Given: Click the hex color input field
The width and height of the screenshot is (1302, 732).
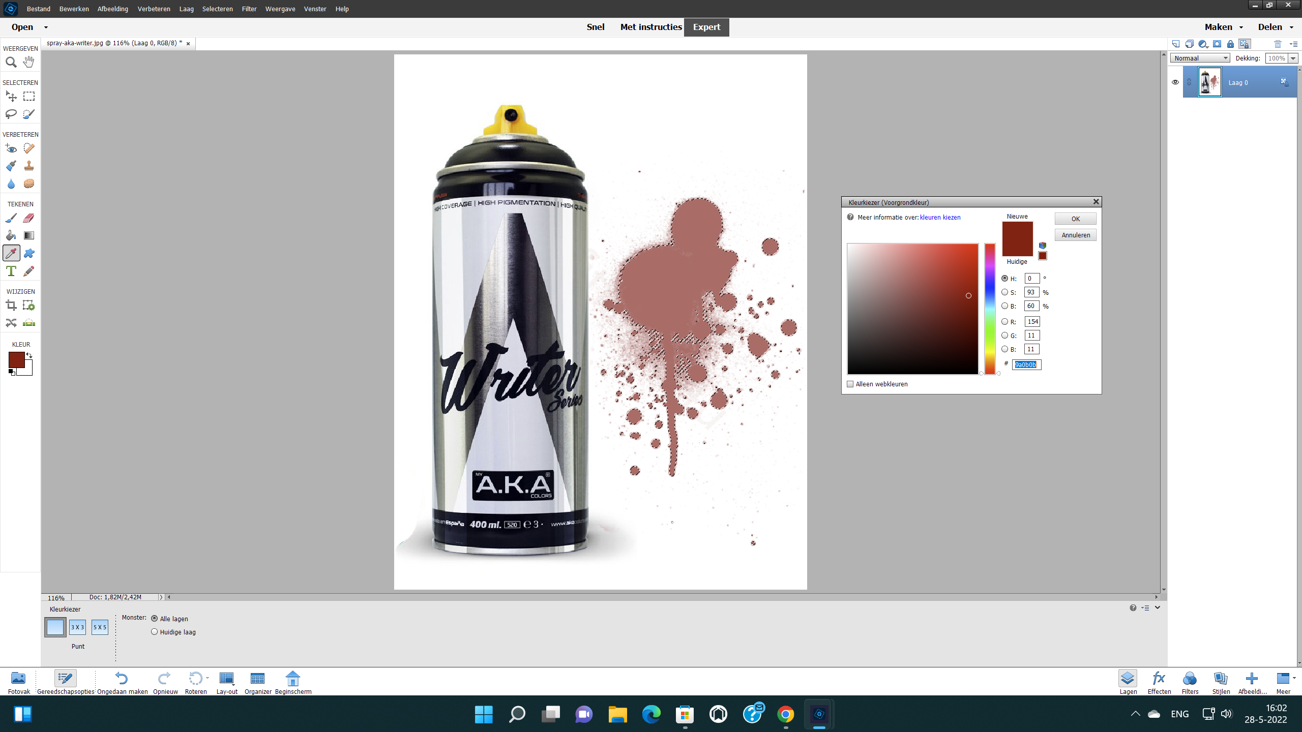Looking at the screenshot, I should [1026, 364].
